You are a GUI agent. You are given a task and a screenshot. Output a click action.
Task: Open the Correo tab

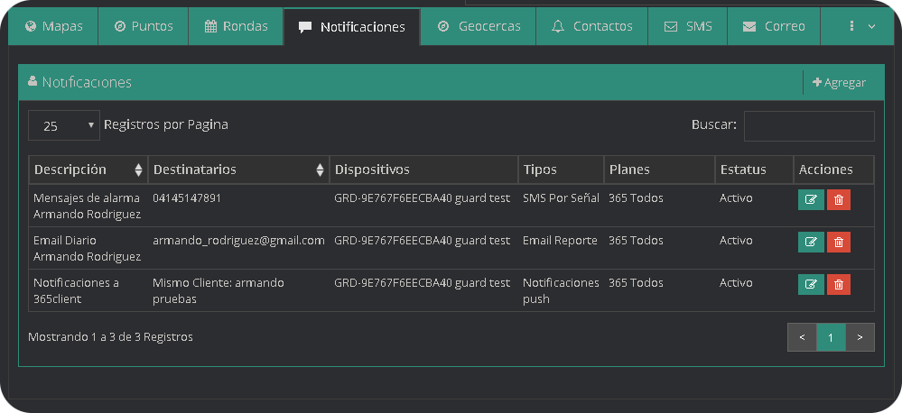coord(774,26)
